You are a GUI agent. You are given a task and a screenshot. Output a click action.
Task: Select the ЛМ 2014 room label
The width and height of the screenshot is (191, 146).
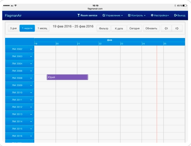point(17,122)
